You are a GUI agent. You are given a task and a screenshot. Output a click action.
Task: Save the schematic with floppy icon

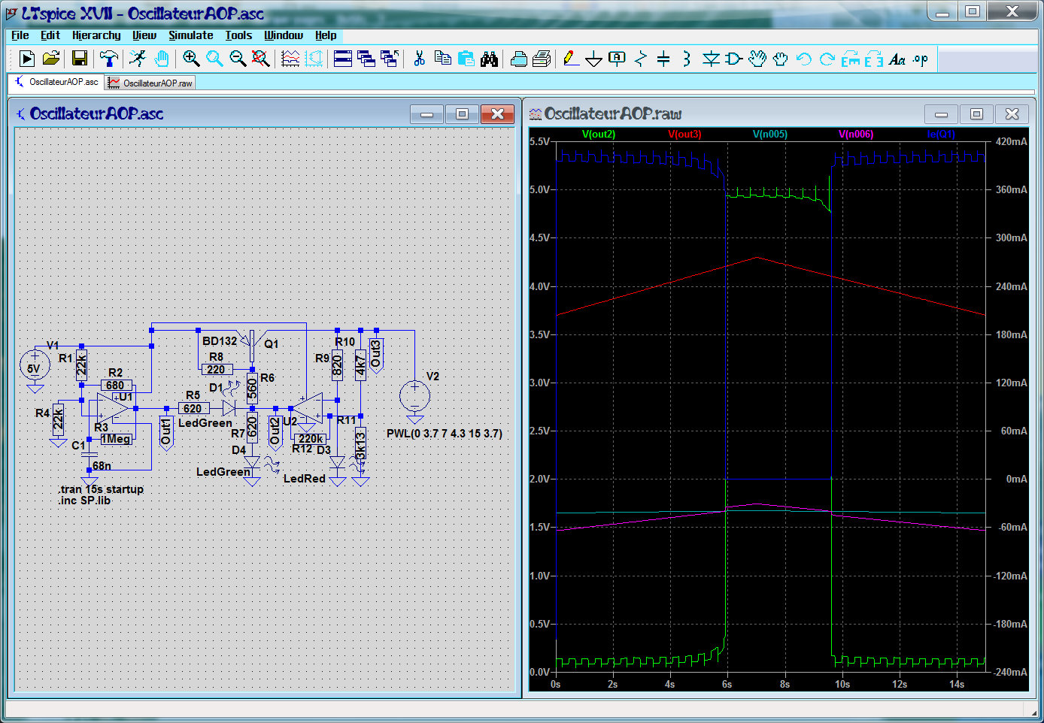pos(79,59)
